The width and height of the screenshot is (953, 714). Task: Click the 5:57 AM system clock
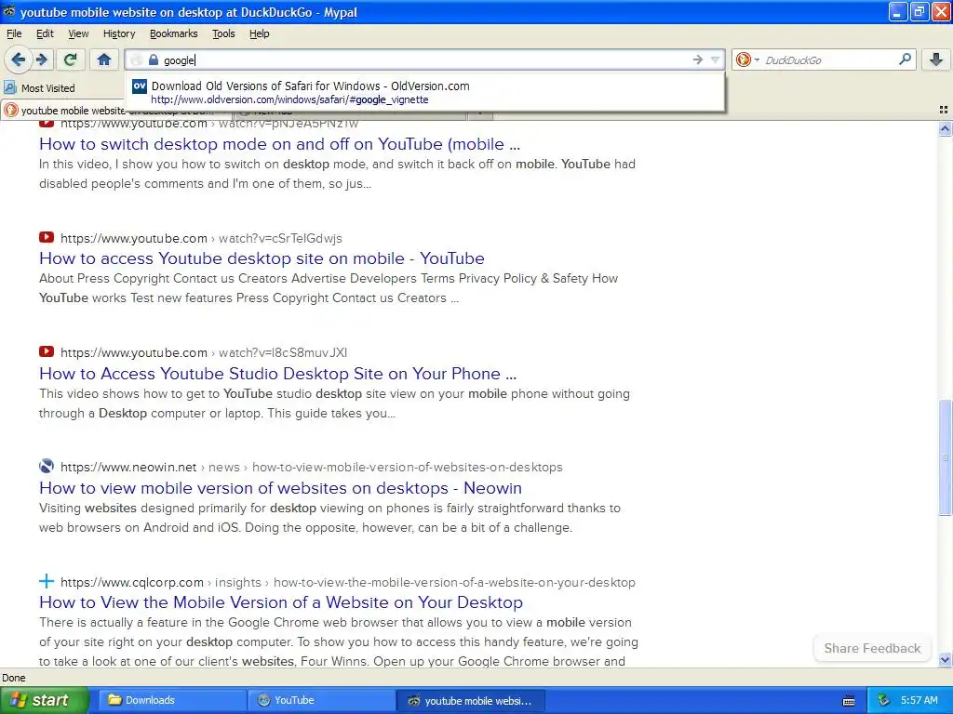(x=919, y=700)
